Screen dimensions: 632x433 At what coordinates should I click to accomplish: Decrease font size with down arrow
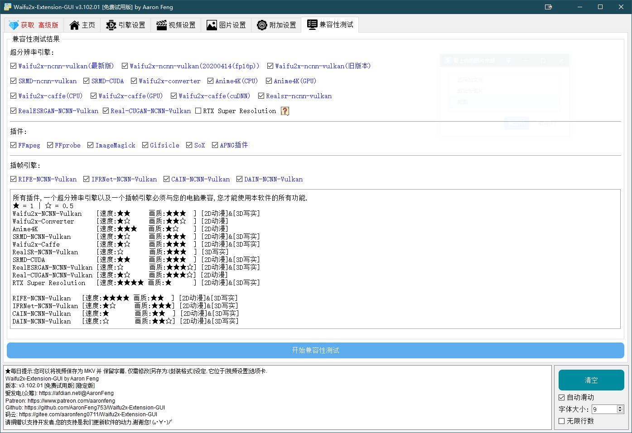click(x=620, y=412)
